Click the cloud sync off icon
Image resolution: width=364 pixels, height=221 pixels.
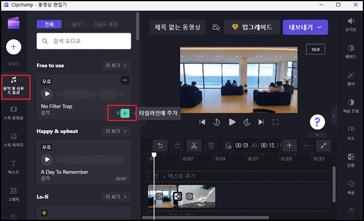[216, 27]
